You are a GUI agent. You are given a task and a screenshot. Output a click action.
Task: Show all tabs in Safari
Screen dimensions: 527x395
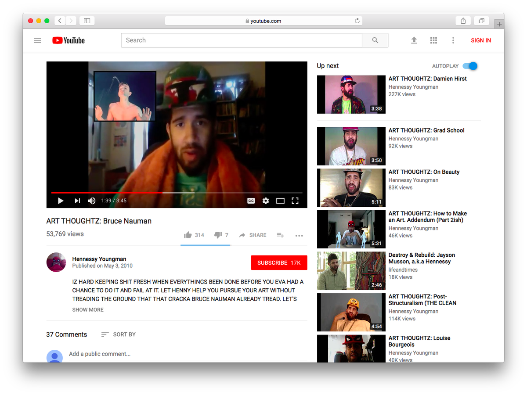482,21
